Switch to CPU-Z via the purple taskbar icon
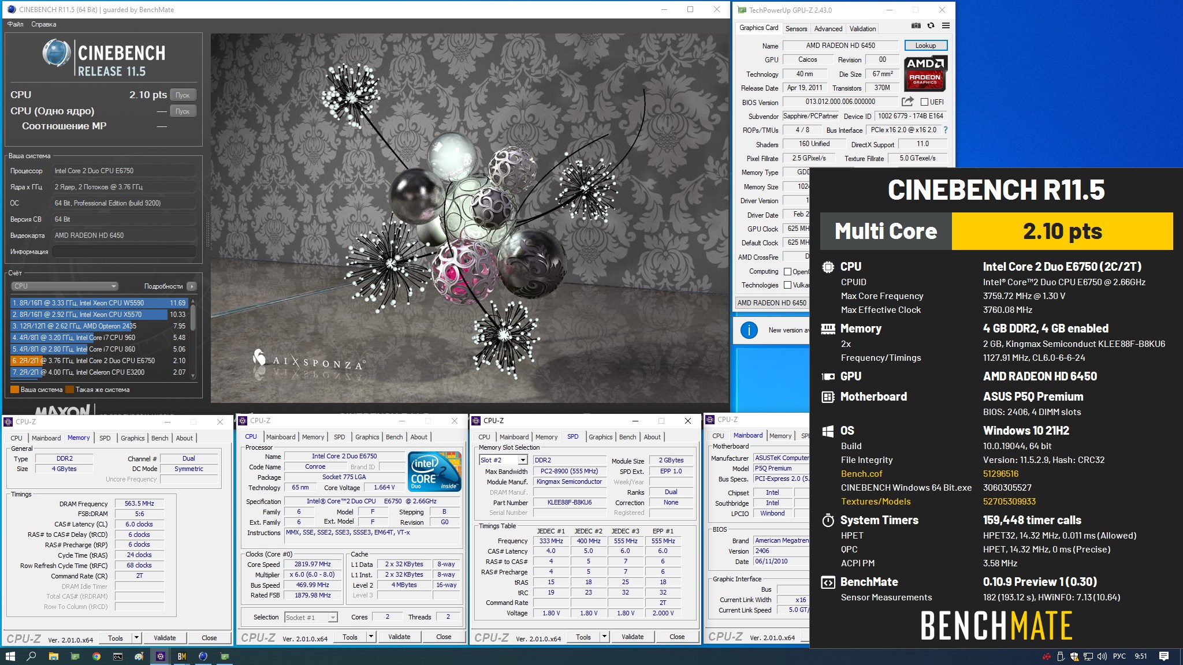This screenshot has width=1183, height=665. pos(161,656)
